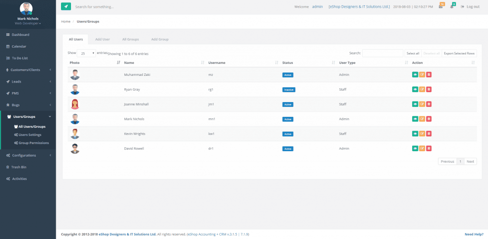The height and width of the screenshot is (239, 488).
Task: Click the Export Selected Rows button
Action: pos(459,53)
